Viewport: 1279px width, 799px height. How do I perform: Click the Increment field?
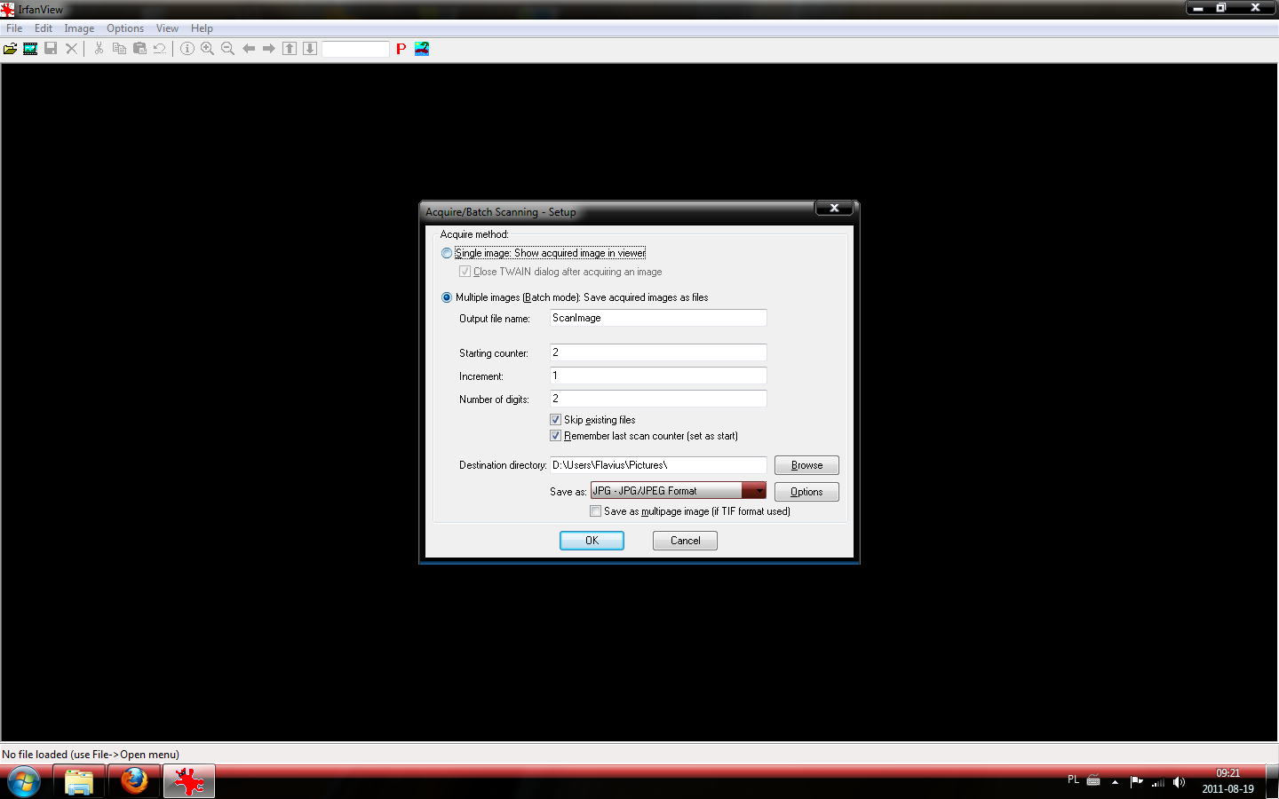click(658, 376)
